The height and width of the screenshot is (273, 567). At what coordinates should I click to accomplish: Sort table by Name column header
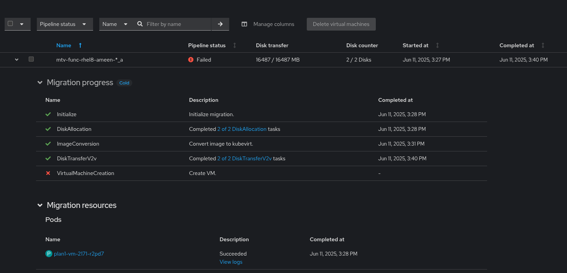point(64,45)
